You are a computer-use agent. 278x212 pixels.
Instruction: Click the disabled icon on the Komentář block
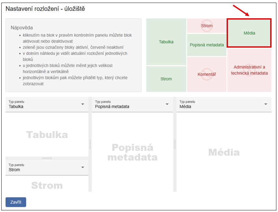(x=207, y=74)
